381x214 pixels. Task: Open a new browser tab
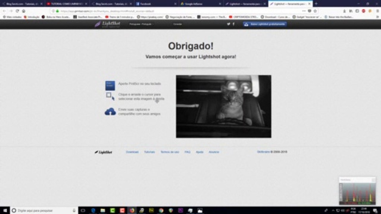316,4
